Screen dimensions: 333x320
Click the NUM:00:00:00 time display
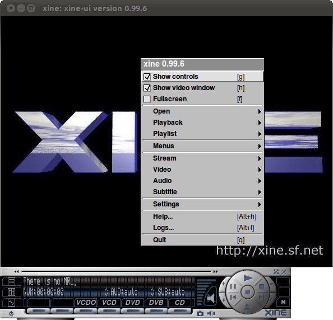coord(43,292)
